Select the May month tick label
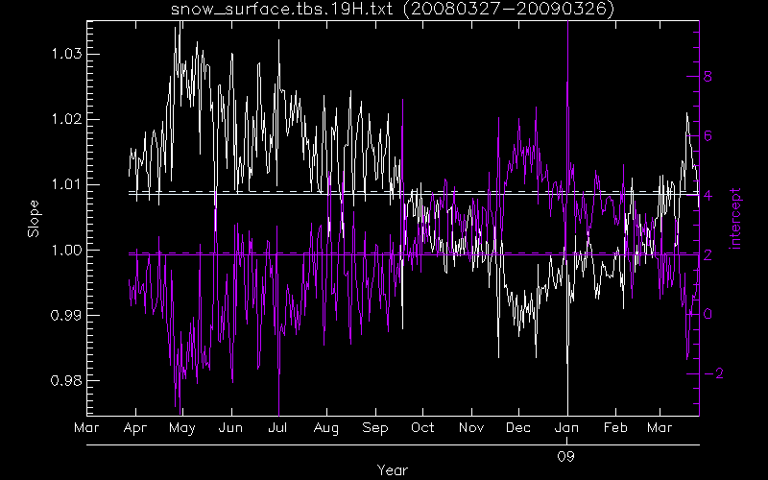768x480 pixels. [x=181, y=427]
